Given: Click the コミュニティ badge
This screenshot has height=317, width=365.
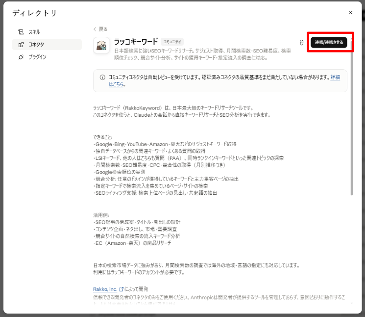Looking at the screenshot, I should pos(172,42).
